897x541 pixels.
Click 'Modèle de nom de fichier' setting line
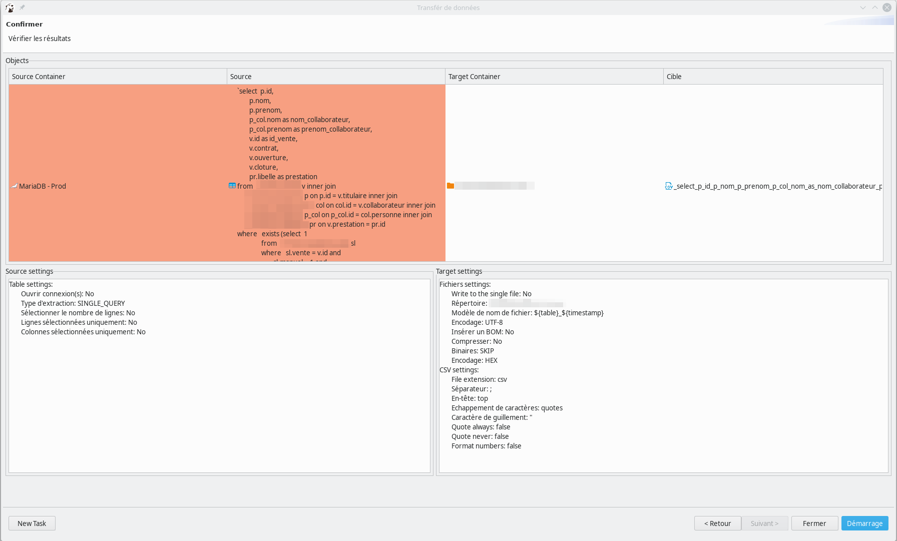point(528,313)
